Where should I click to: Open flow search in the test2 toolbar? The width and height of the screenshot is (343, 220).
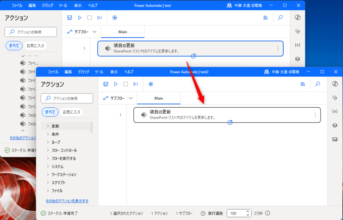pos(318,84)
